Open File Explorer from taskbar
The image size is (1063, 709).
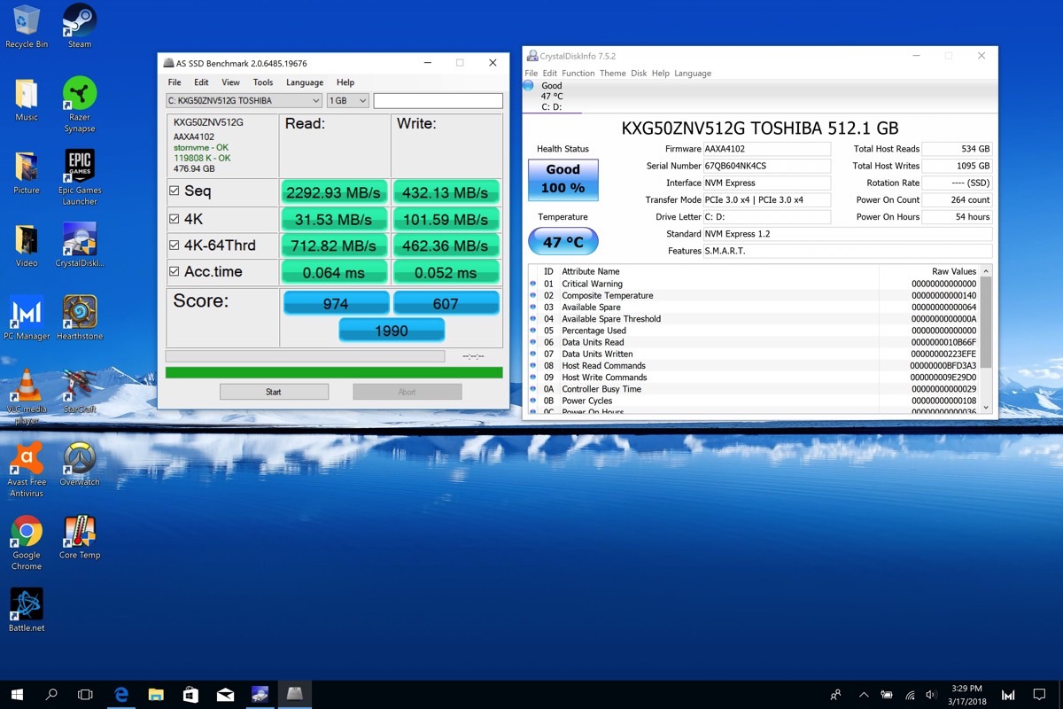156,695
